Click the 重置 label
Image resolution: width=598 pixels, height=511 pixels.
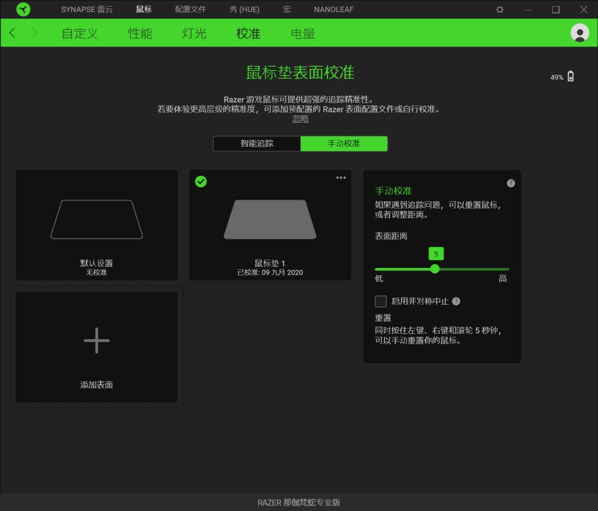[x=383, y=318]
